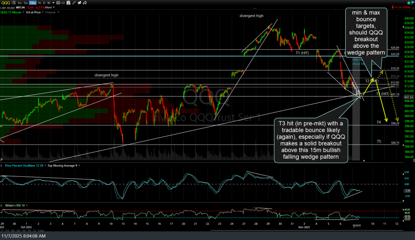The height and width of the screenshot is (240, 415).
Task: Click the QQQ ticker symbol field
Action: coord(5,3)
